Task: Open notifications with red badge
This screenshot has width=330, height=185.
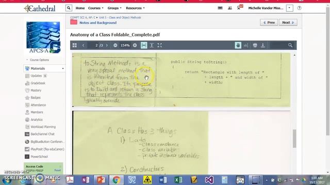Action: click(239, 7)
